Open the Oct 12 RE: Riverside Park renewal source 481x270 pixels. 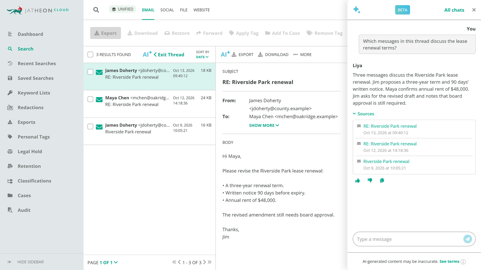tap(390, 144)
